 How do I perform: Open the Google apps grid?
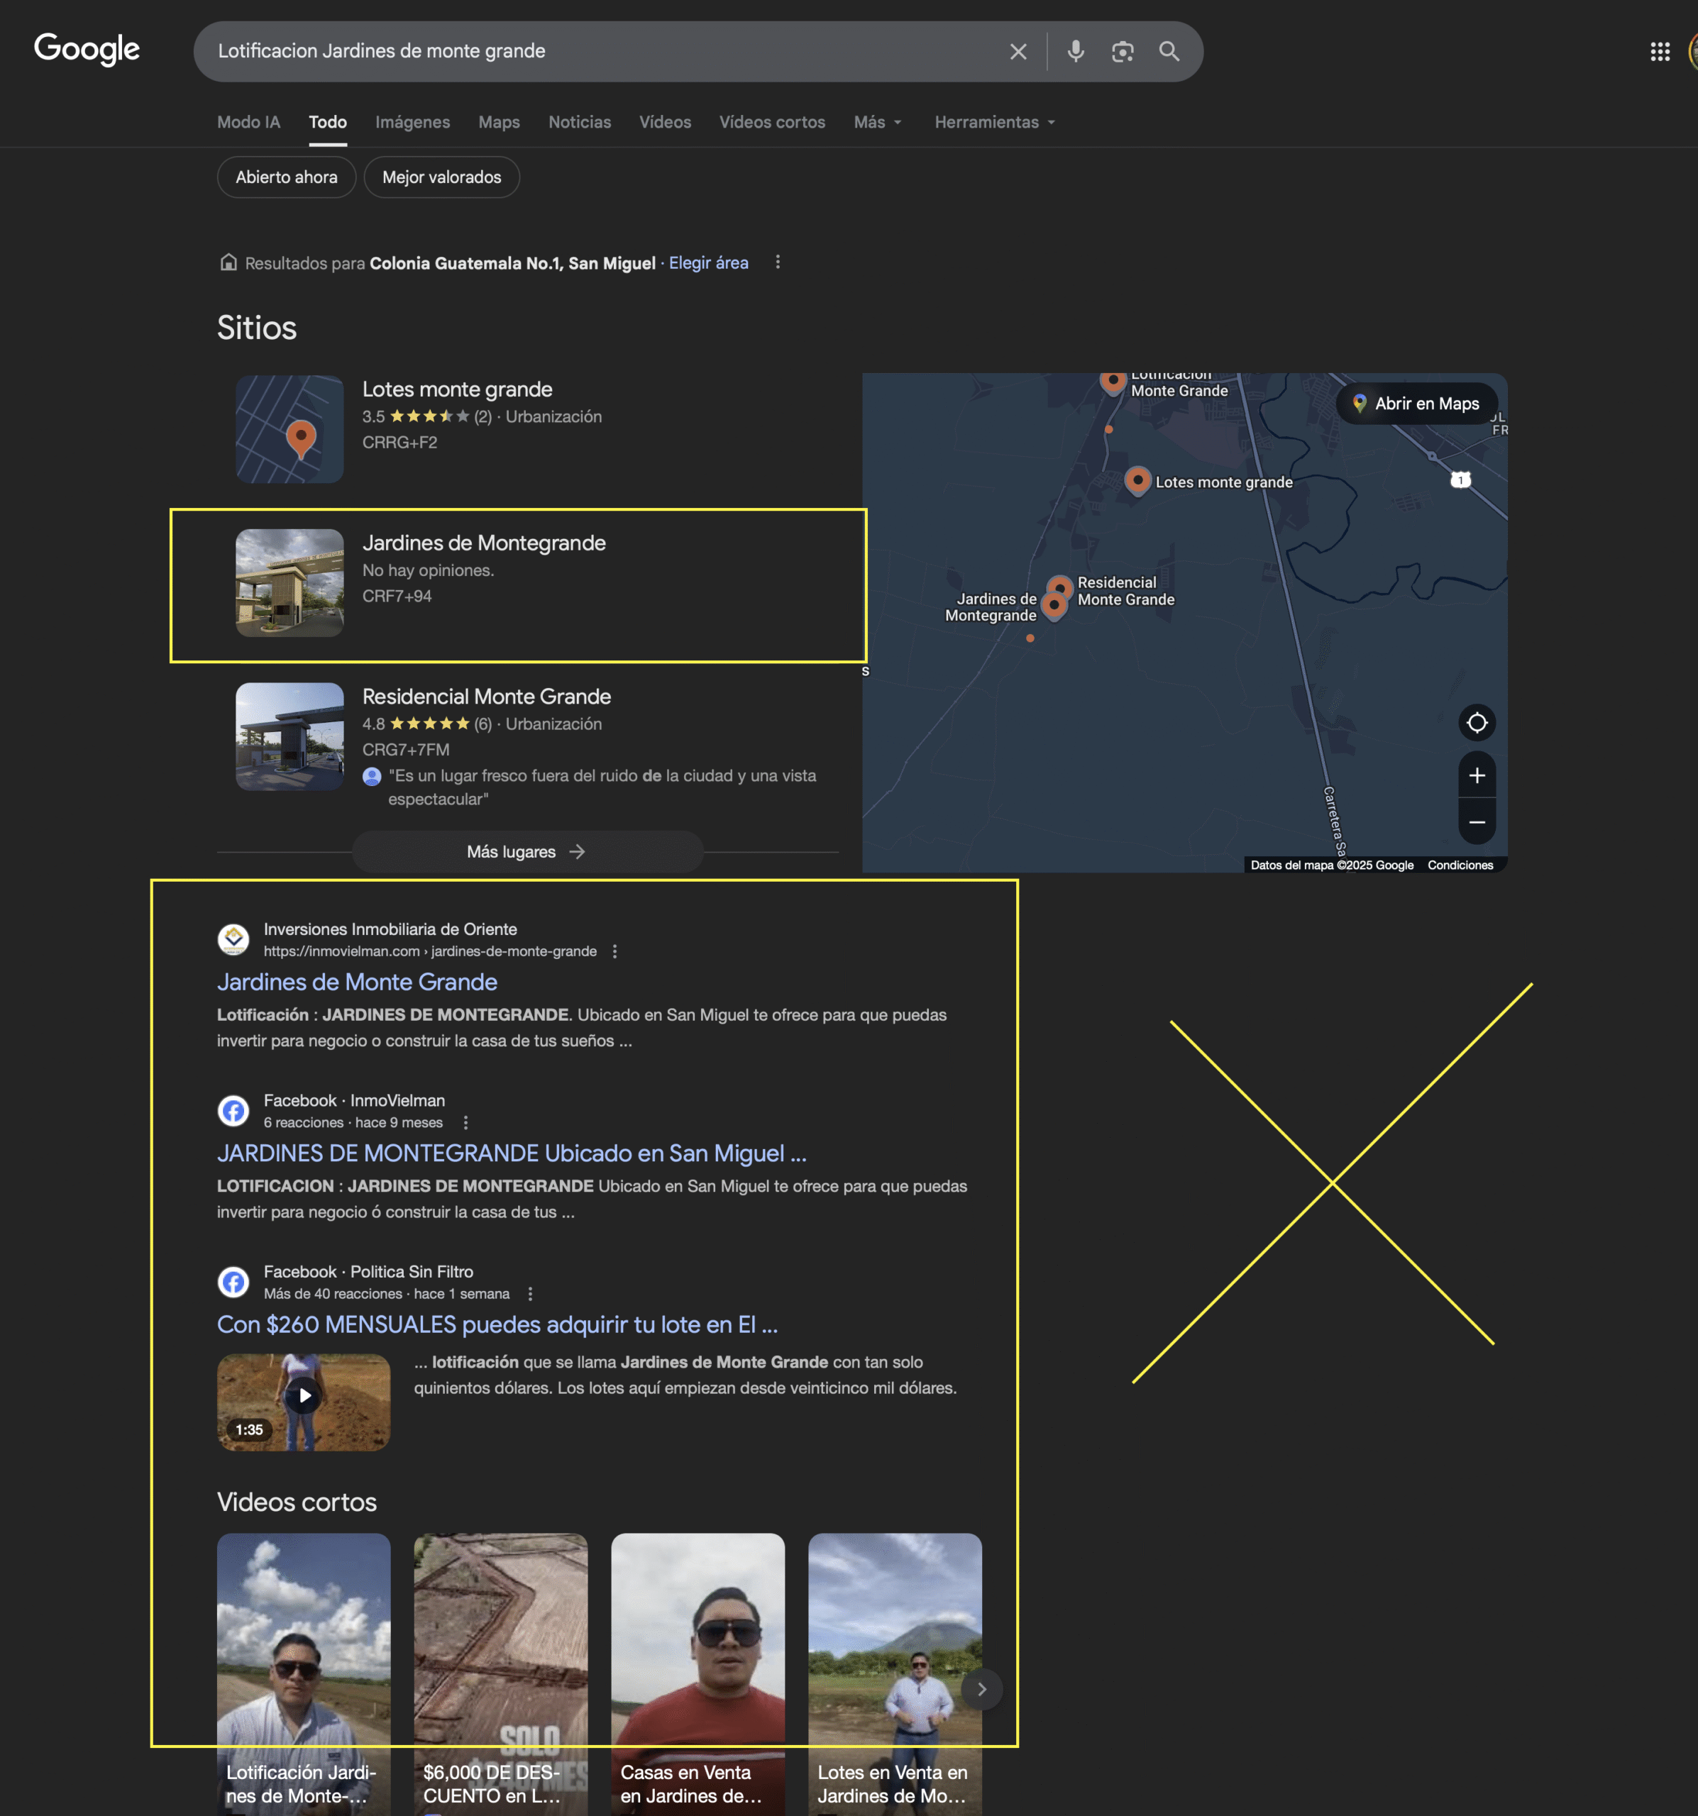click(1660, 52)
